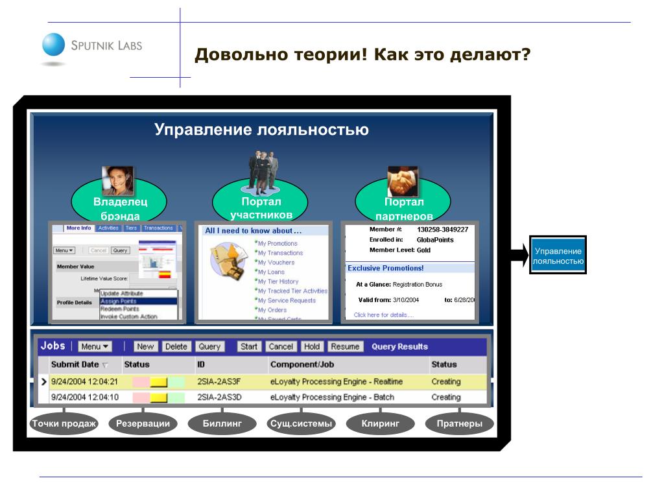Click the handshake partner icon
Viewport: 664px width, 498px height.
403,182
